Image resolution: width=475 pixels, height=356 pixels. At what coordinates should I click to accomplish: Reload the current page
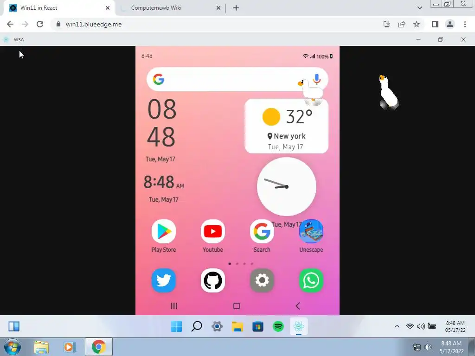click(x=40, y=24)
